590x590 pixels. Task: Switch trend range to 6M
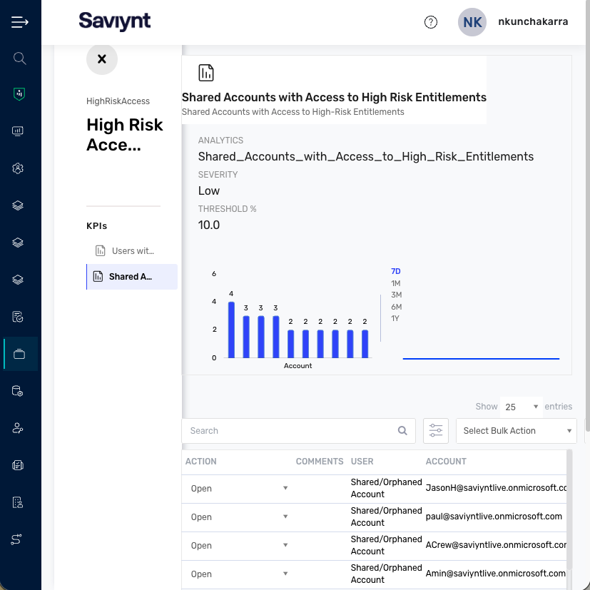click(396, 307)
